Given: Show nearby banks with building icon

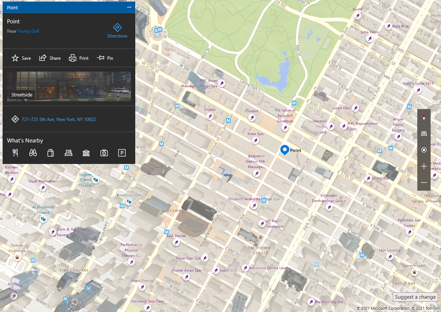Looking at the screenshot, I should [x=86, y=153].
